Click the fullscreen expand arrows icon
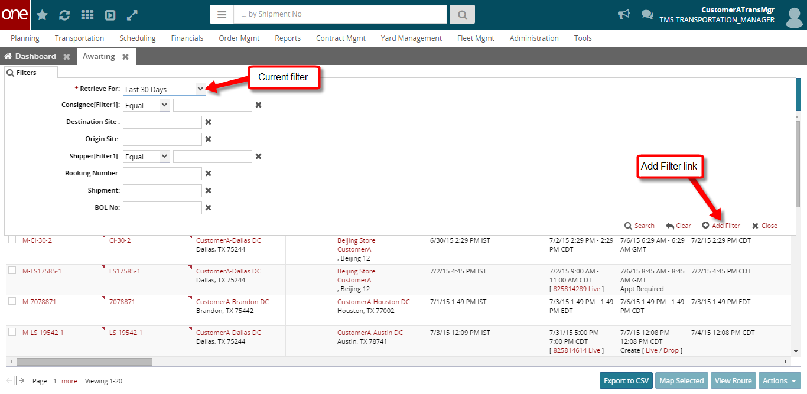This screenshot has width=807, height=394. point(132,15)
